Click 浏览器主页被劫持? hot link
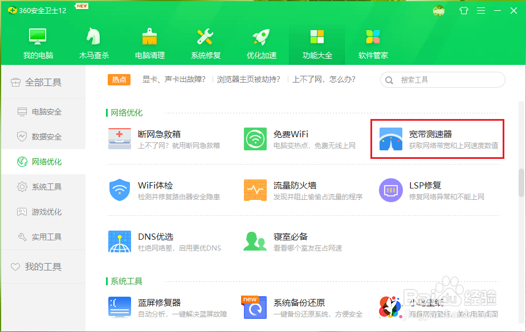Image resolution: width=526 pixels, height=332 pixels. tap(248, 80)
